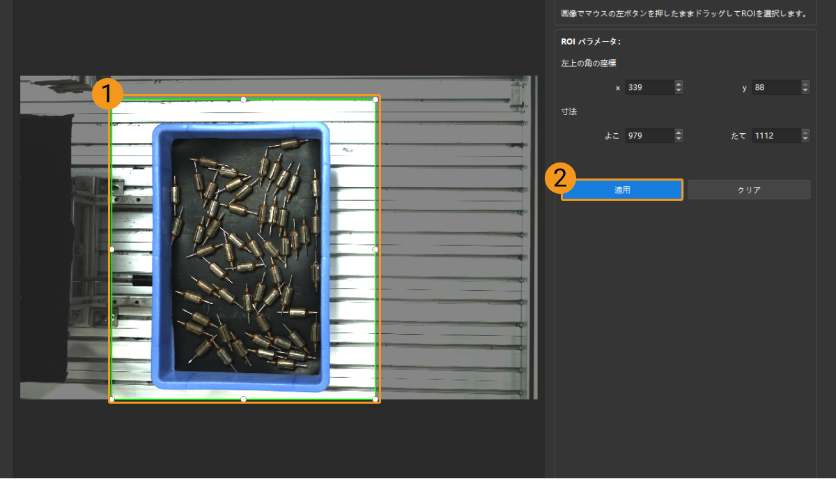The width and height of the screenshot is (836, 479).
Task: Click the よこ width field showing 979
Action: (649, 136)
